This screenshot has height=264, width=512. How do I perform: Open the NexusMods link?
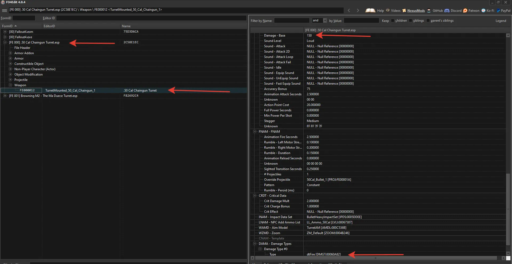click(416, 11)
